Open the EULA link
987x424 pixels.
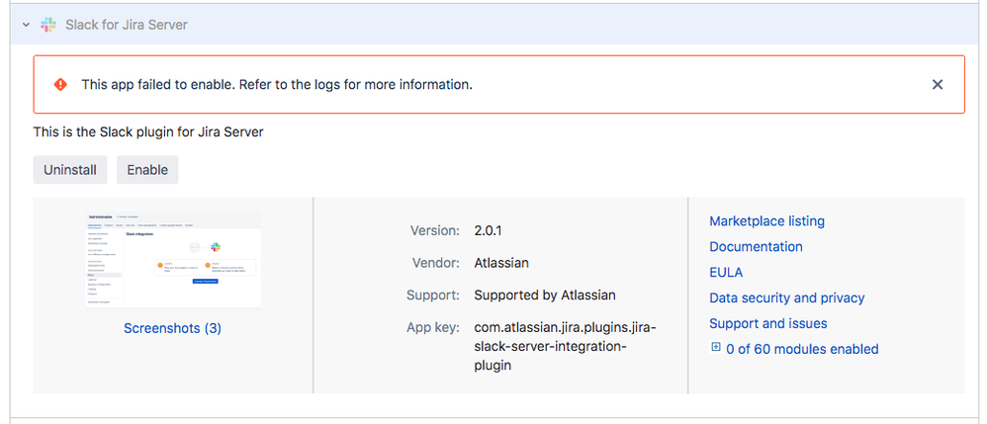(726, 273)
